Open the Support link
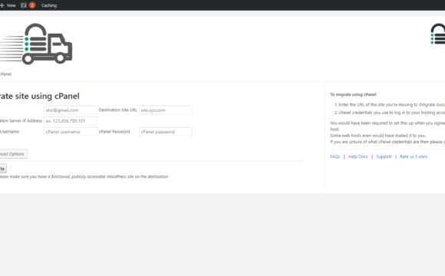Image resolution: width=445 pixels, height=276 pixels. 384,156
